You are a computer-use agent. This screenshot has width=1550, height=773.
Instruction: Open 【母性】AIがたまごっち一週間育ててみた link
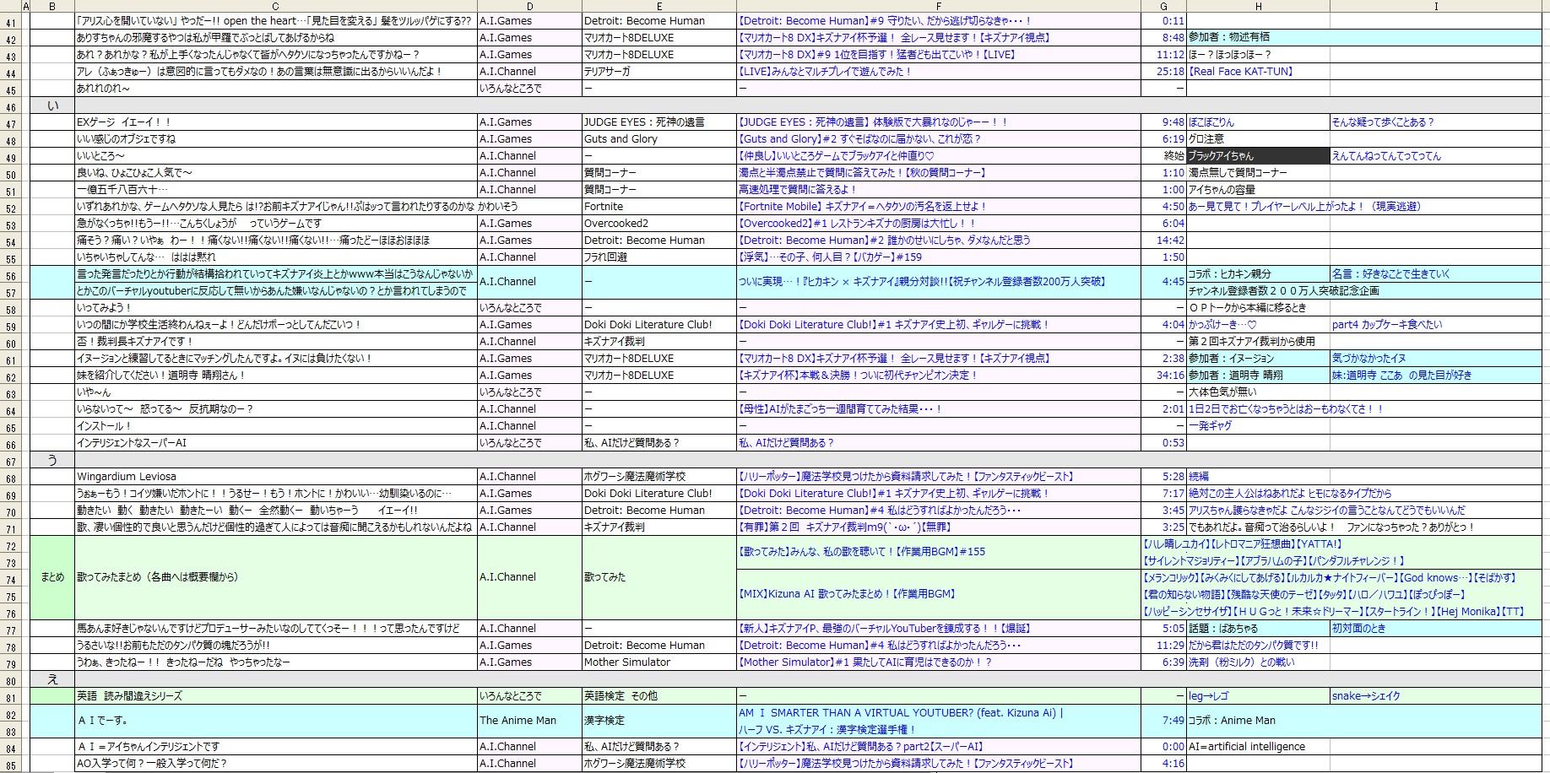point(840,409)
